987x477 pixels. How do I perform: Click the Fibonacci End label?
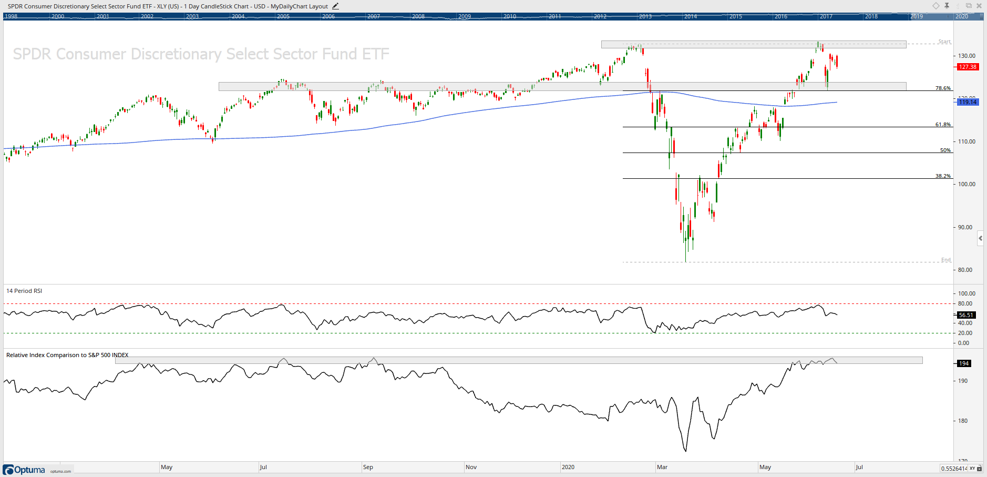[x=946, y=260]
